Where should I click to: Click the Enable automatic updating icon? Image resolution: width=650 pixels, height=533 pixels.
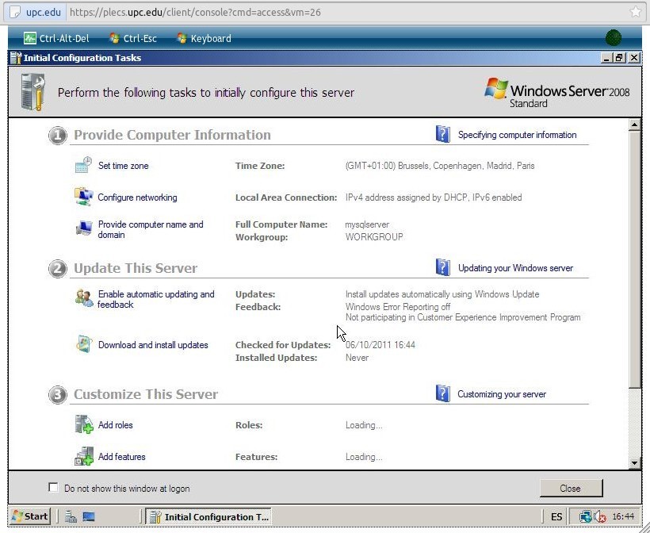coord(83,298)
